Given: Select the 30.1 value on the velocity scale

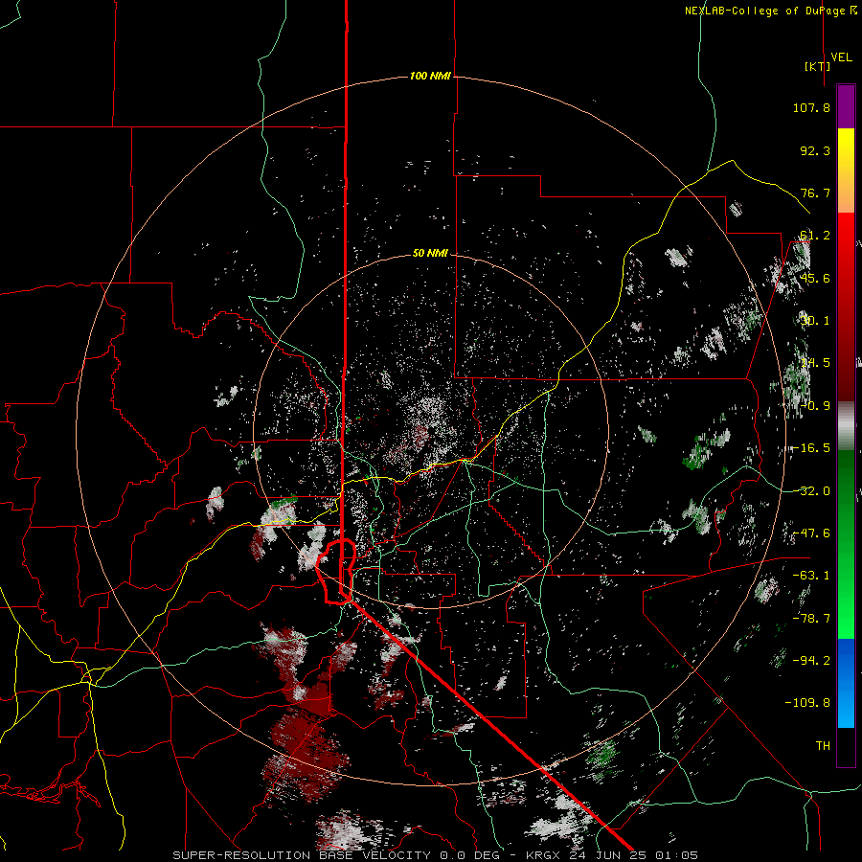Looking at the screenshot, I should click(815, 321).
